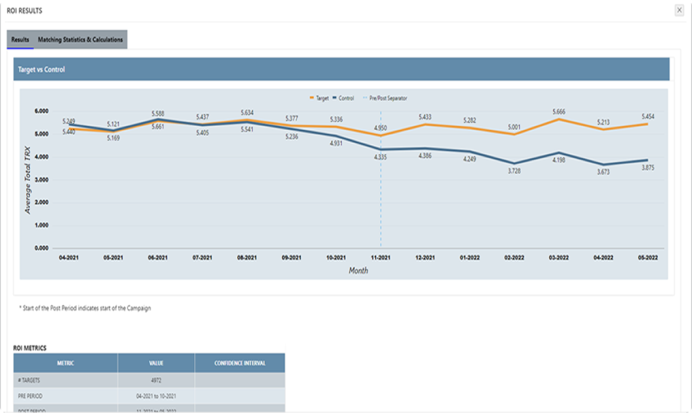692x413 pixels.
Task: Toggle the Target series in legend
Action: pos(319,98)
